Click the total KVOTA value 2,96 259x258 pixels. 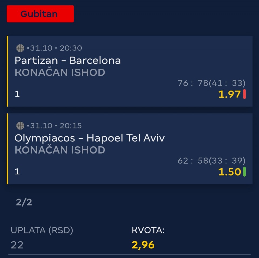tap(143, 245)
